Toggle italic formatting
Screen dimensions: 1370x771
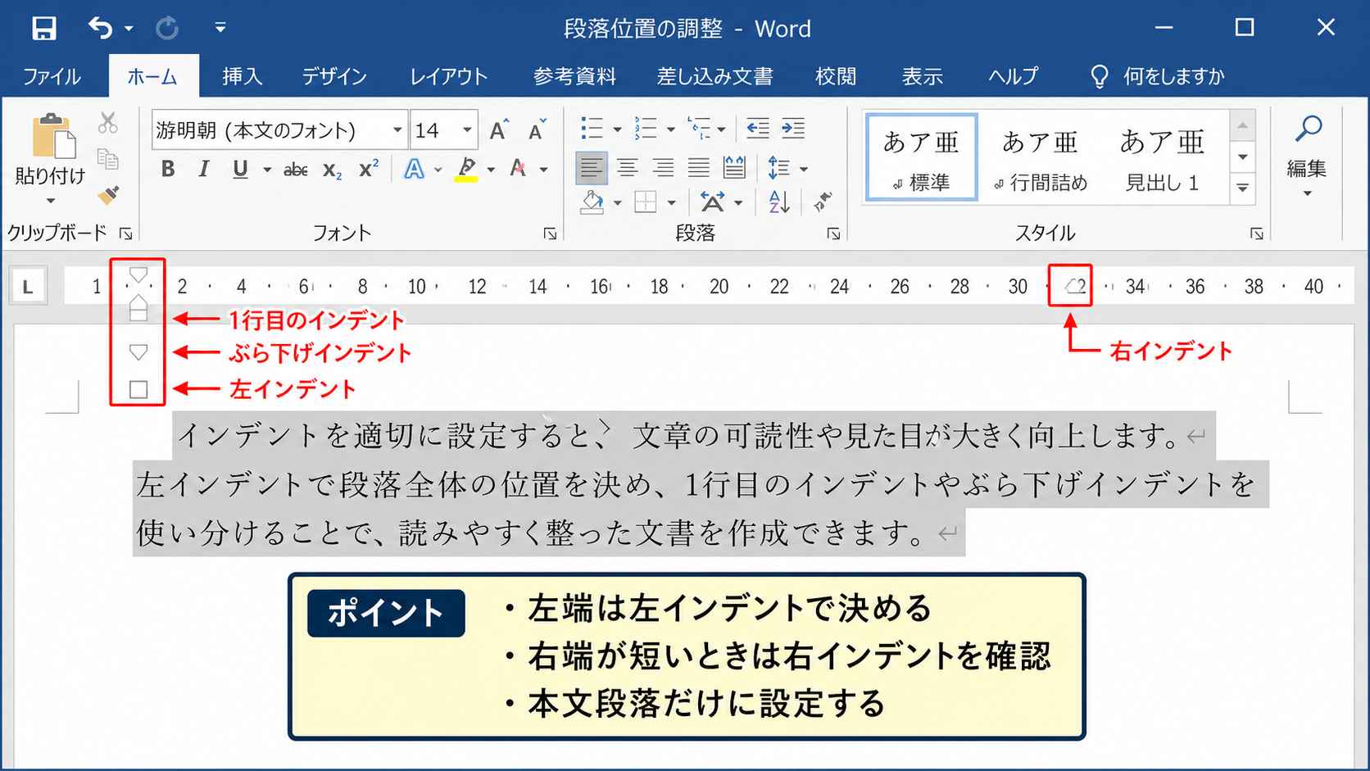203,169
